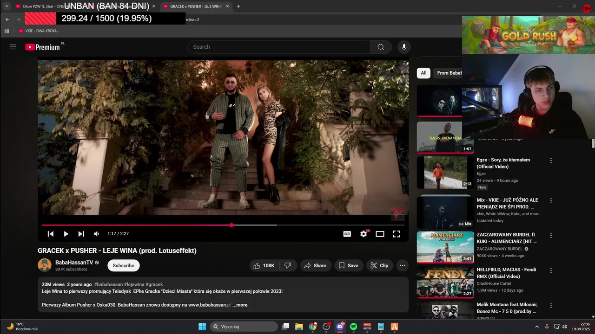Expand the description with ...more
595x334 pixels.
coord(240,305)
